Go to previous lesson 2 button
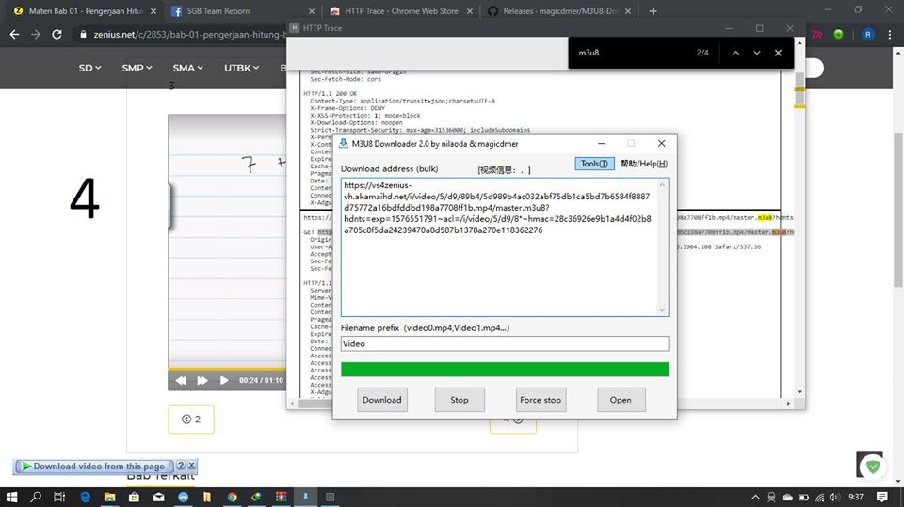Viewport: 904px width, 507px height. (191, 419)
